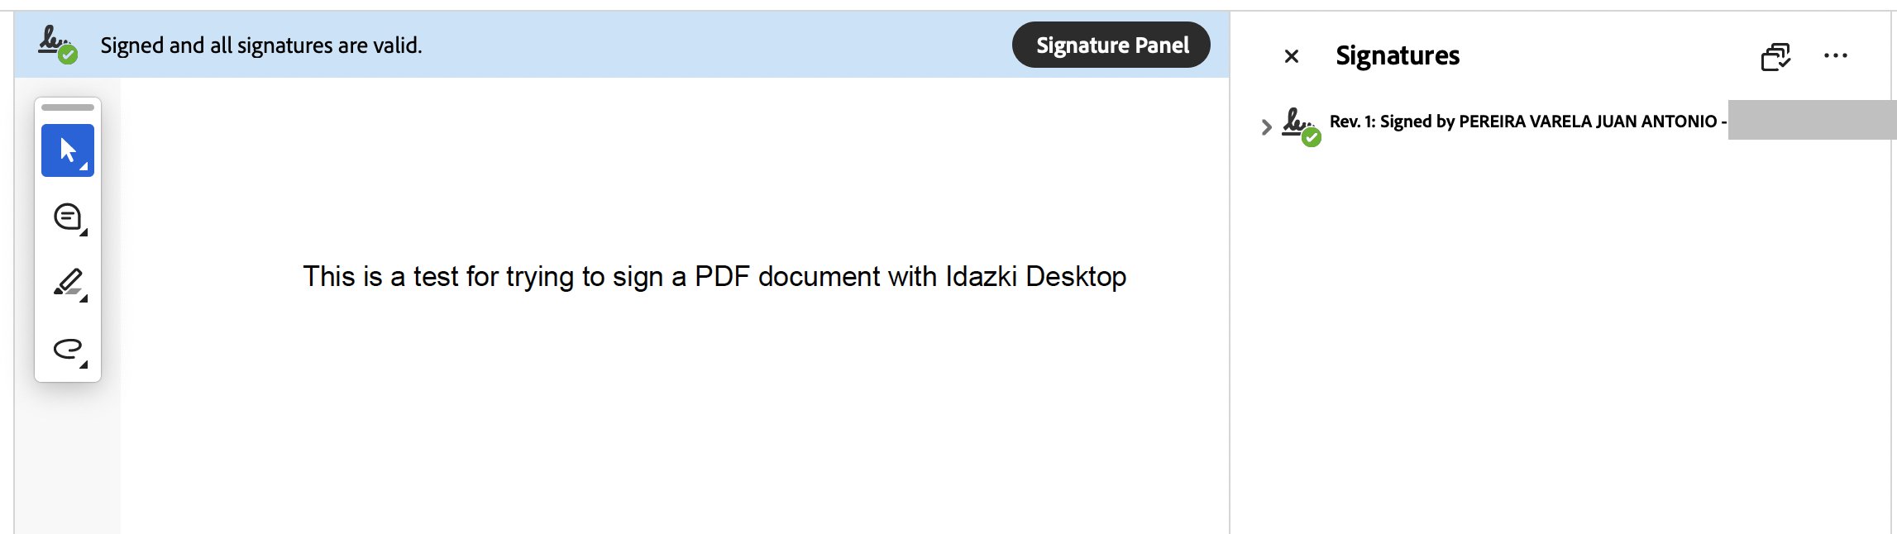The image size is (1897, 534).
Task: Select the Rev. 1 PEREIRA VARELA signature entry
Action: [1526, 122]
